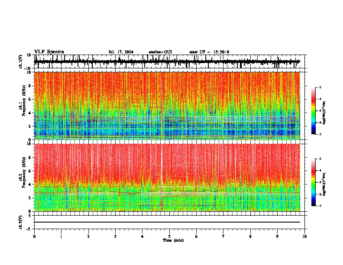Viewport: 343px width, 265px height.
Task: Select the ch.1 colorbar log(PSD) label
Action: [324, 113]
